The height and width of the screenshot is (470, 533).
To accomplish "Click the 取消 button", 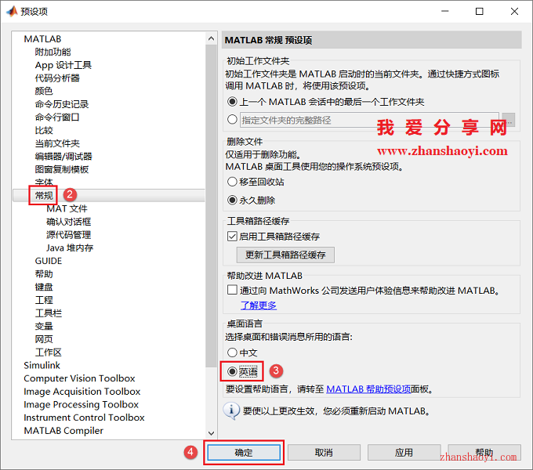I will click(324, 452).
